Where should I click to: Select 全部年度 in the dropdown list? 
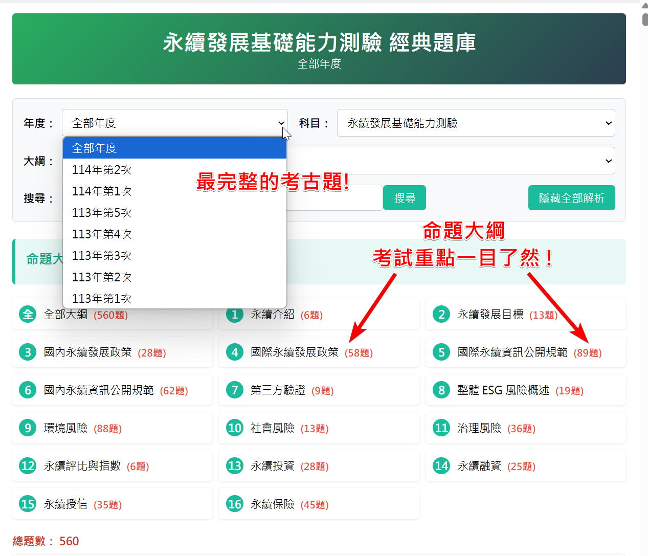pos(174,148)
